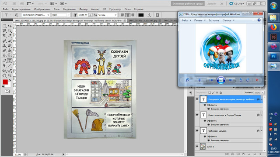Open the Редактирование menu
The image size is (280, 157).
pos(21,9)
